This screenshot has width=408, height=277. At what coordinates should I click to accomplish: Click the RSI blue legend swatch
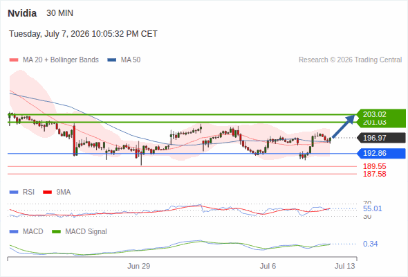[14, 193]
